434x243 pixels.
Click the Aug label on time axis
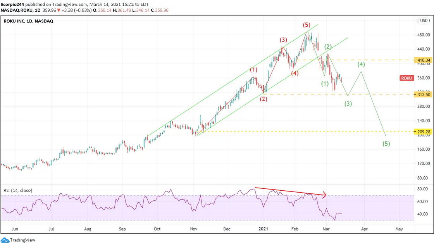coord(88,229)
